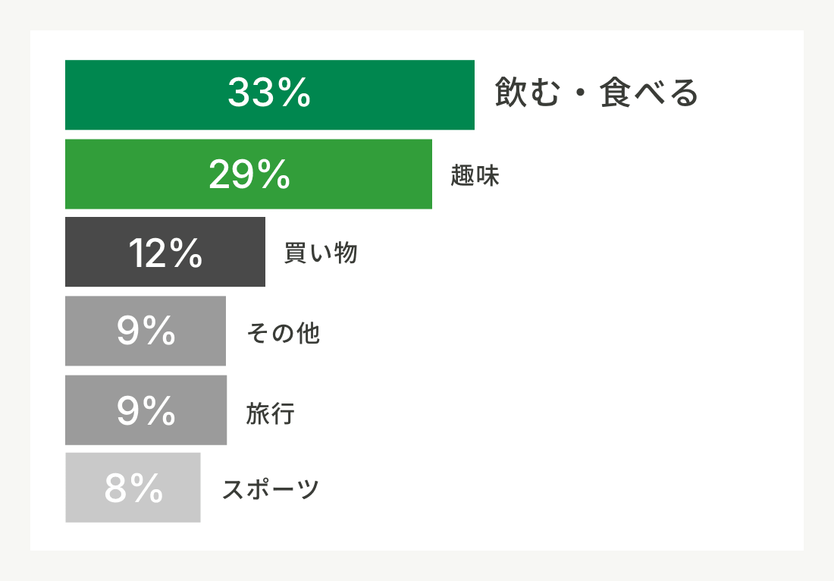Select the 飲む・食べる label
Screen dimensions: 834x581
click(x=596, y=93)
